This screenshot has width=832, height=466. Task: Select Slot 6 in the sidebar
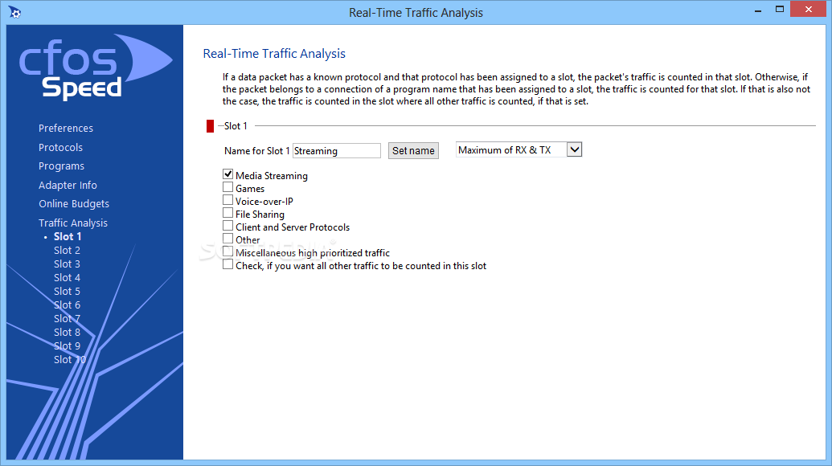pyautogui.click(x=67, y=305)
